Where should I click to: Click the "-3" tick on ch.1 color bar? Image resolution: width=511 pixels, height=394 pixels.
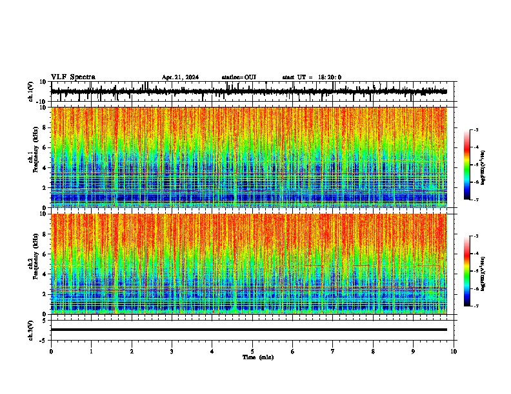coord(476,130)
